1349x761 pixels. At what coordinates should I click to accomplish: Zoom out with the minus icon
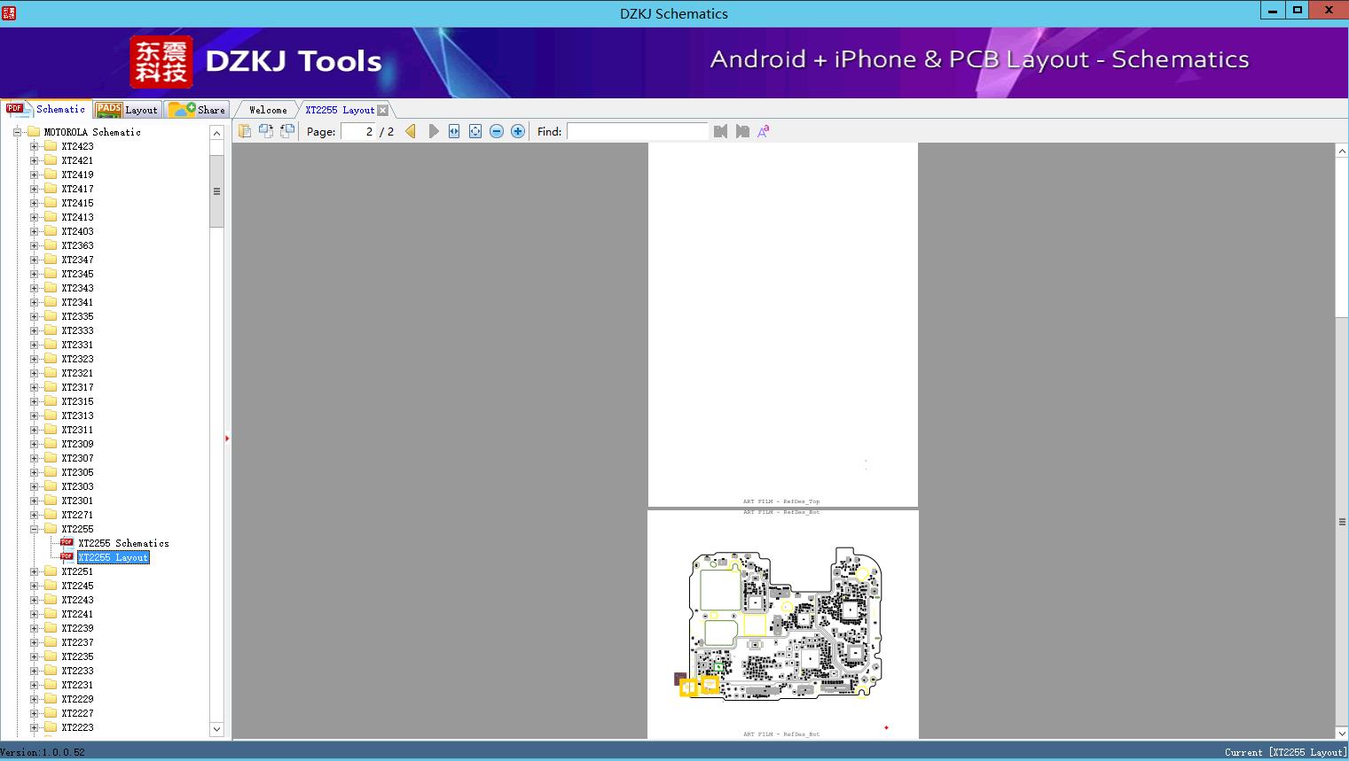(497, 131)
